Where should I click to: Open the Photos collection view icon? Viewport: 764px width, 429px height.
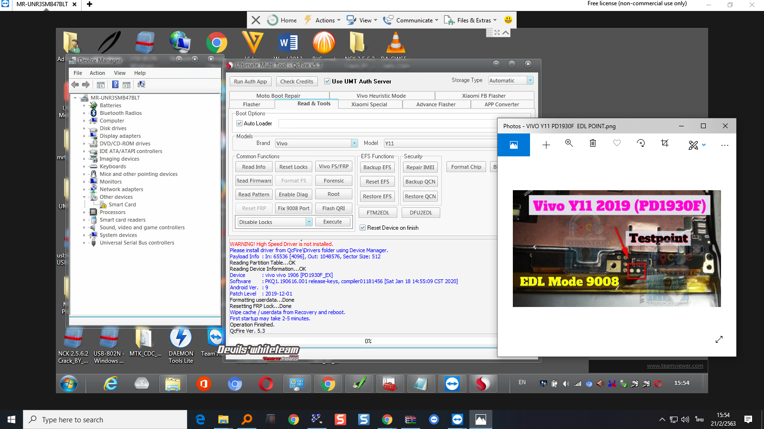pyautogui.click(x=514, y=145)
